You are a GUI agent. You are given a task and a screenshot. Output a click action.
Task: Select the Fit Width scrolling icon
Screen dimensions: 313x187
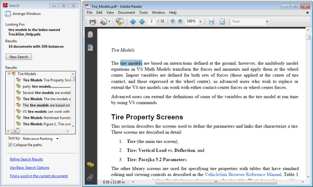click(211, 21)
